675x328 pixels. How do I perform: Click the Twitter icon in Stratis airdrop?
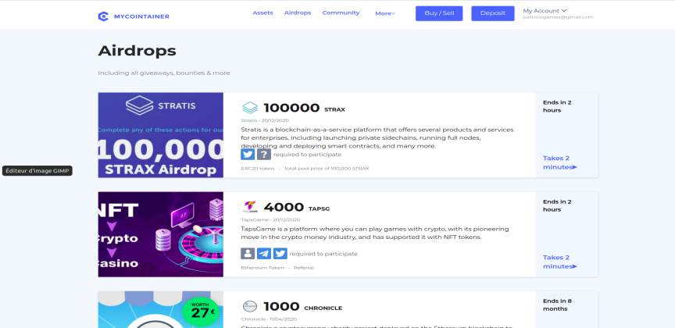coord(248,155)
